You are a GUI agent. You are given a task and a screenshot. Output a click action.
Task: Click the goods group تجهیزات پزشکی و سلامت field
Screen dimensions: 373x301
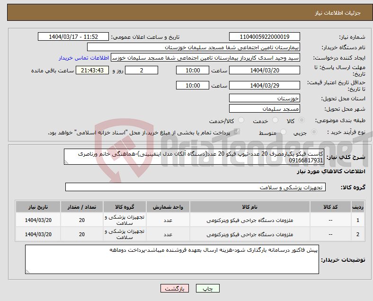[195, 187]
